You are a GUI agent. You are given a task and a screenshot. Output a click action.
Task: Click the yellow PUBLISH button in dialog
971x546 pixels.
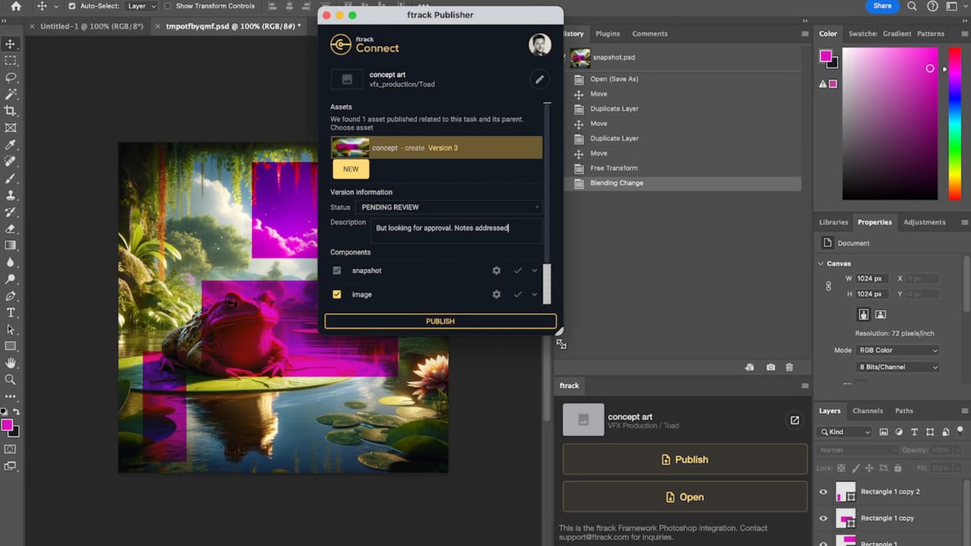tap(440, 321)
